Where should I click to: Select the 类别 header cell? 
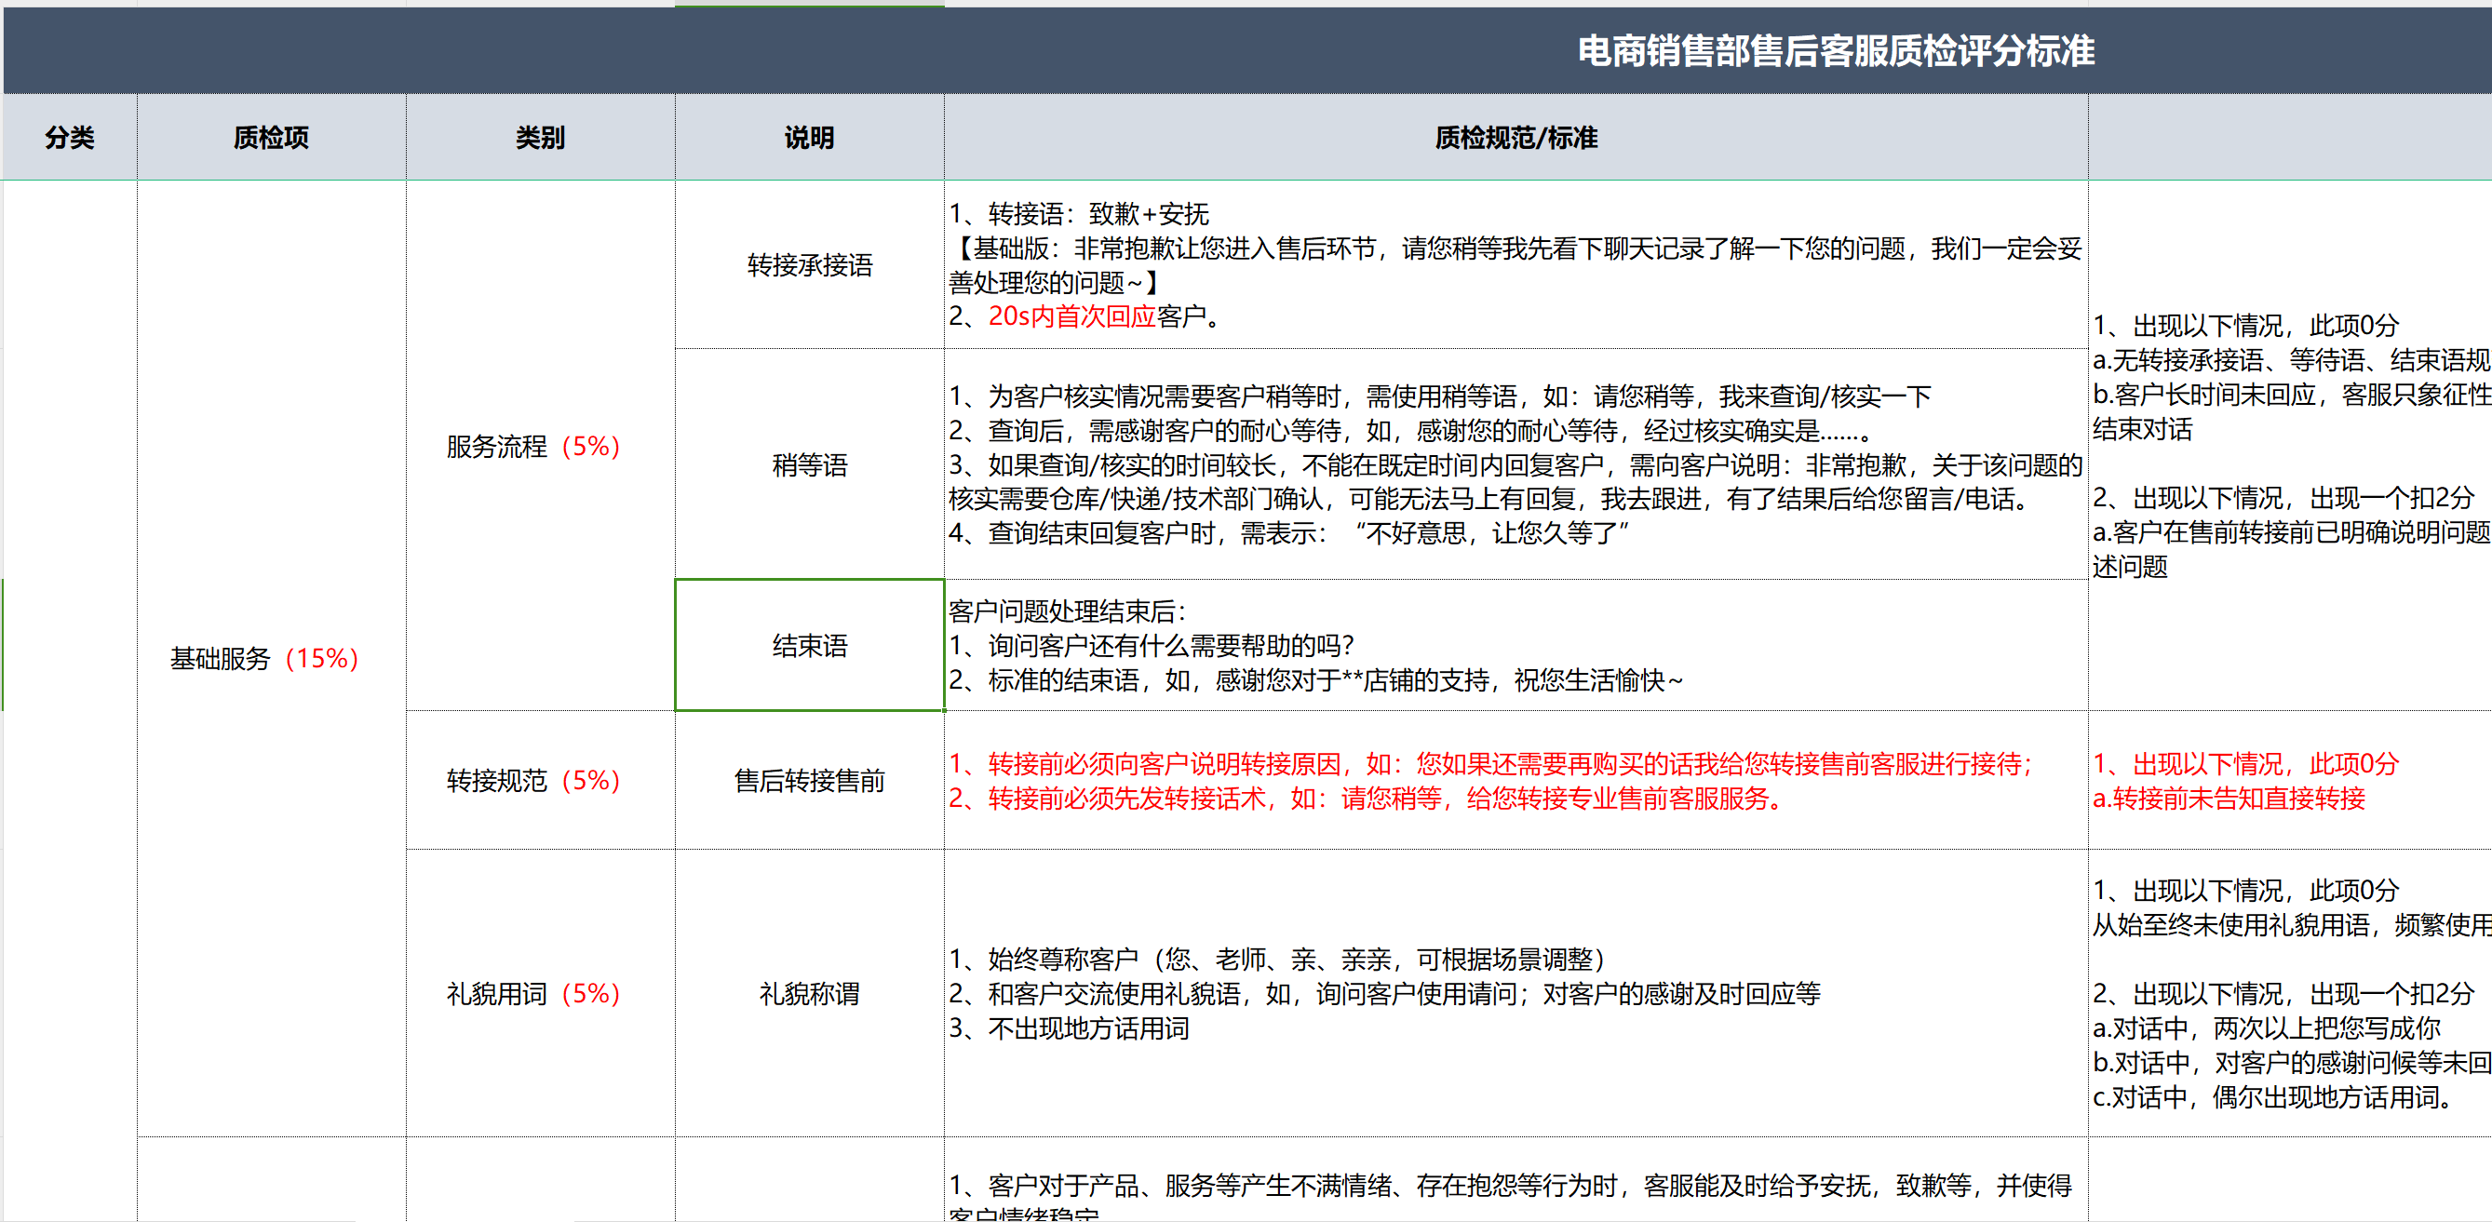coord(540,138)
